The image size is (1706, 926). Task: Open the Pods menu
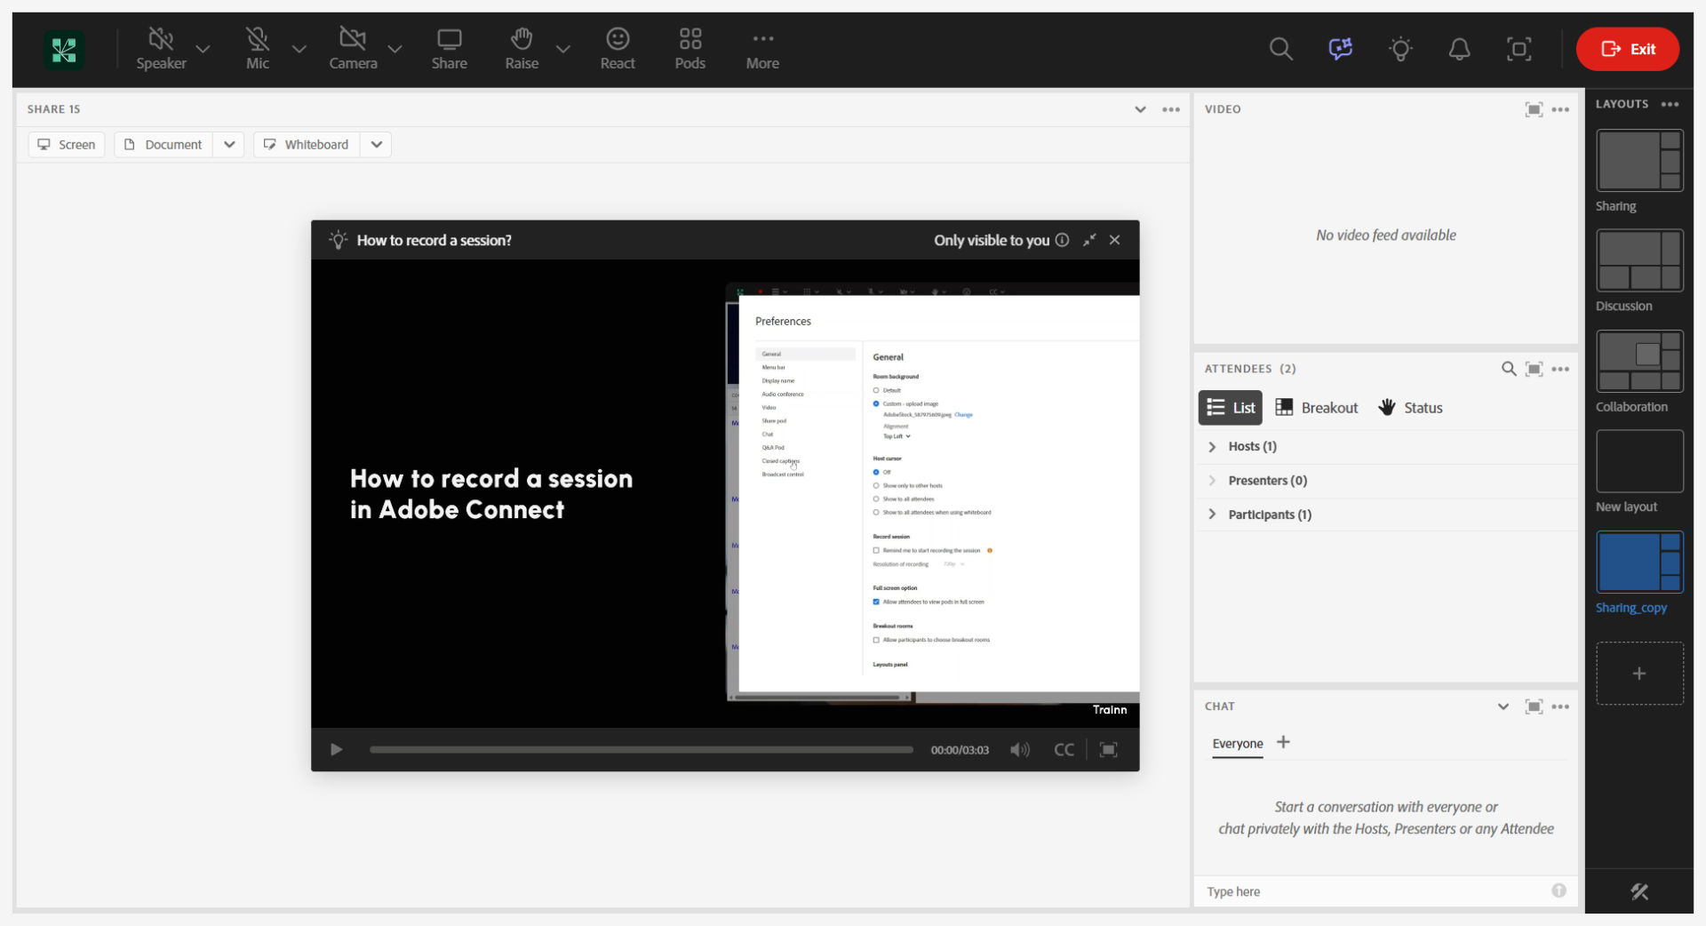[x=690, y=49]
